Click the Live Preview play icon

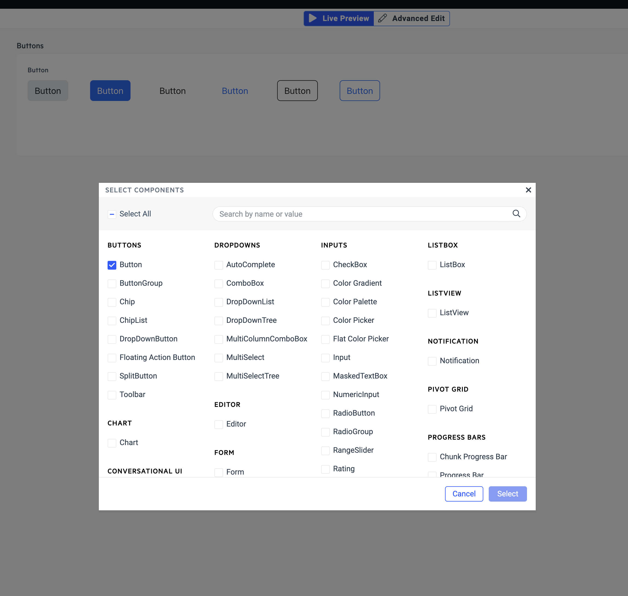tap(313, 19)
